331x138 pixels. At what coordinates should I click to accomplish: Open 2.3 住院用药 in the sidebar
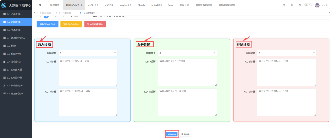16,54
